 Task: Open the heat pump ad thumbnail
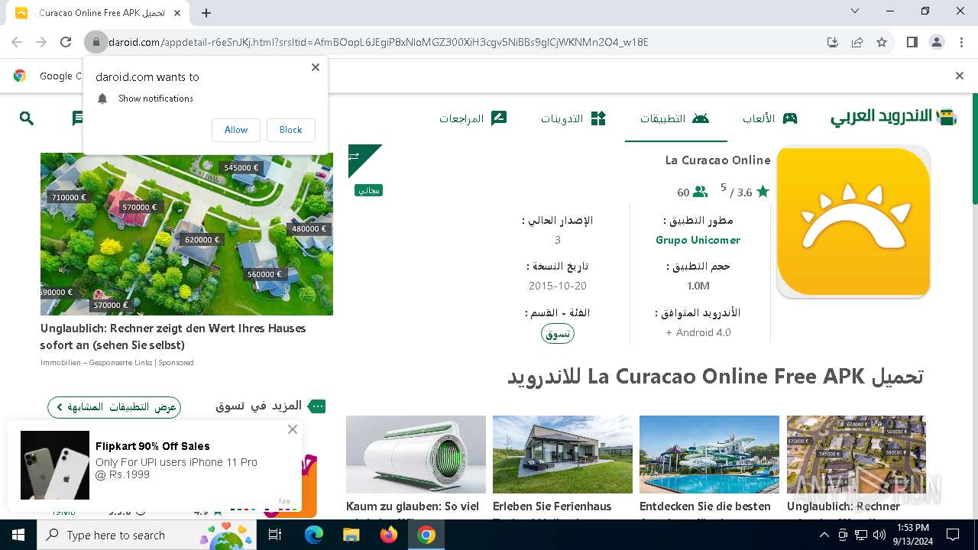pos(416,455)
